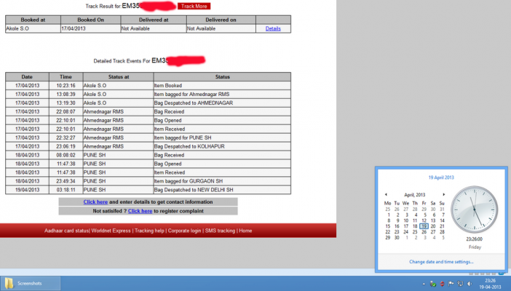The width and height of the screenshot is (511, 291).
Task: Click the Item Booked status cell
Action: click(222, 86)
